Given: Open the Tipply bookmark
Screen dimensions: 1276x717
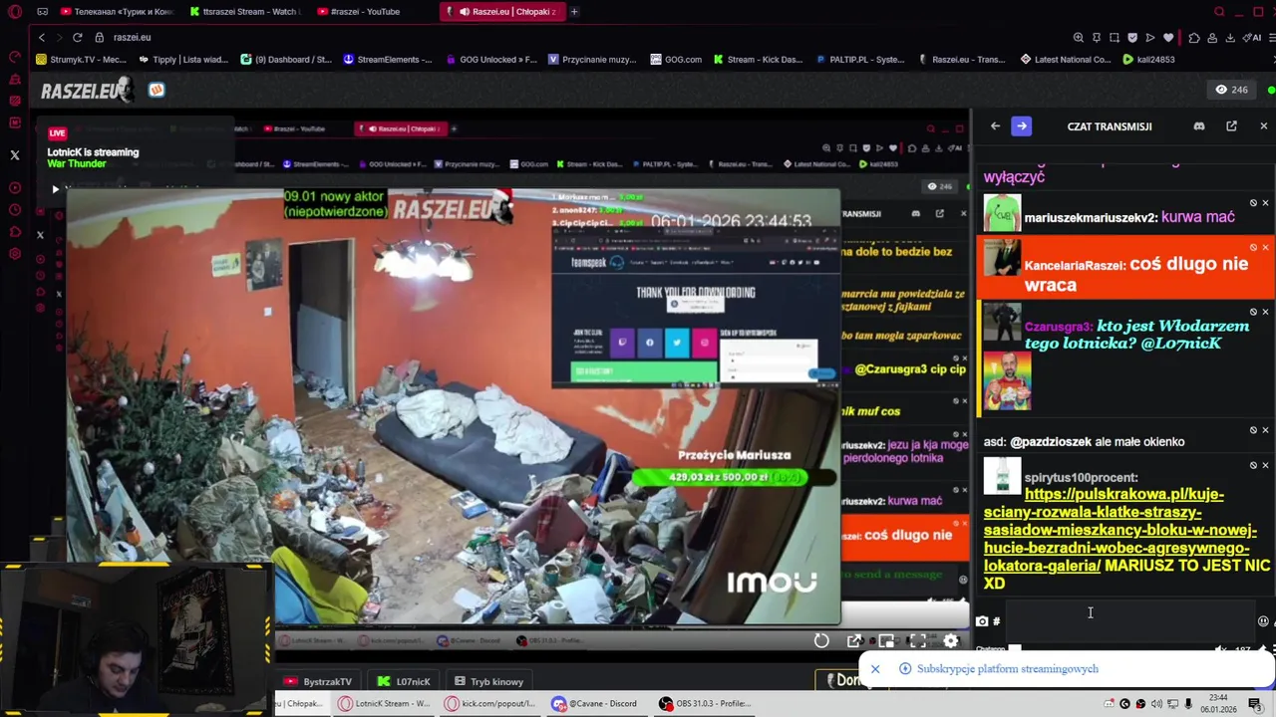Looking at the screenshot, I should click(184, 60).
